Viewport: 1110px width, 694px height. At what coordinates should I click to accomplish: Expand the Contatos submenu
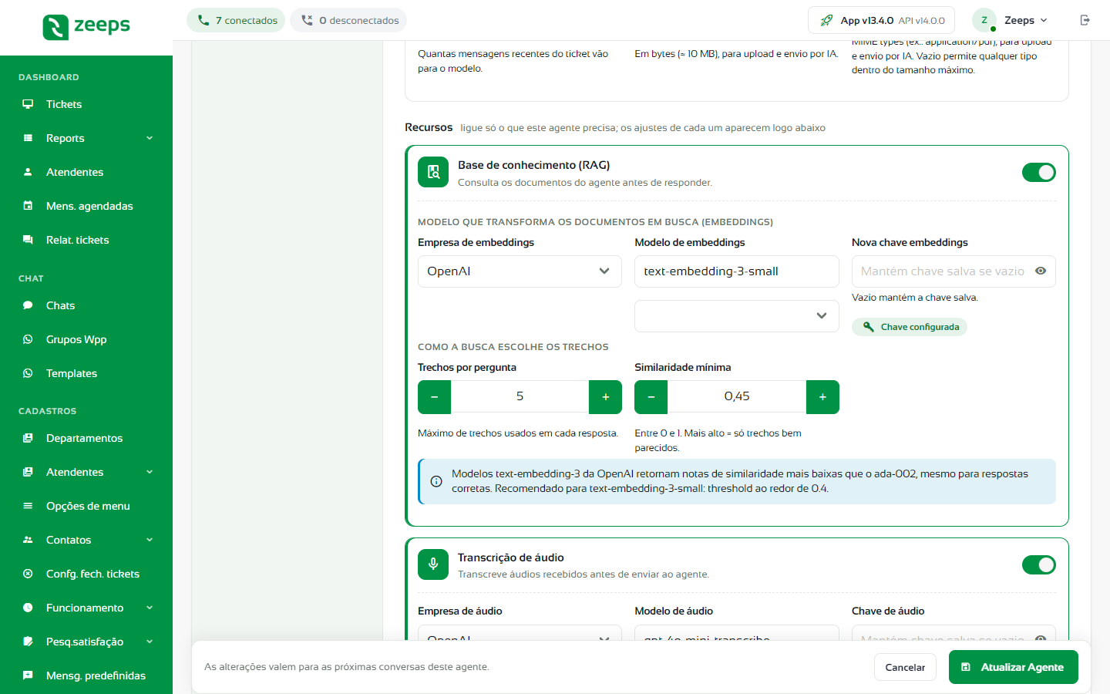[x=150, y=540]
